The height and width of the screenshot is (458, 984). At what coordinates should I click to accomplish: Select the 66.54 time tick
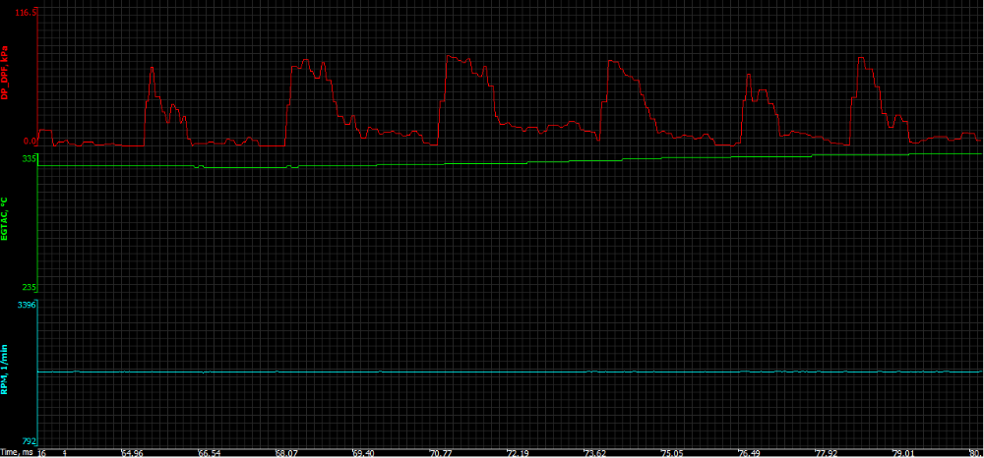210,453
